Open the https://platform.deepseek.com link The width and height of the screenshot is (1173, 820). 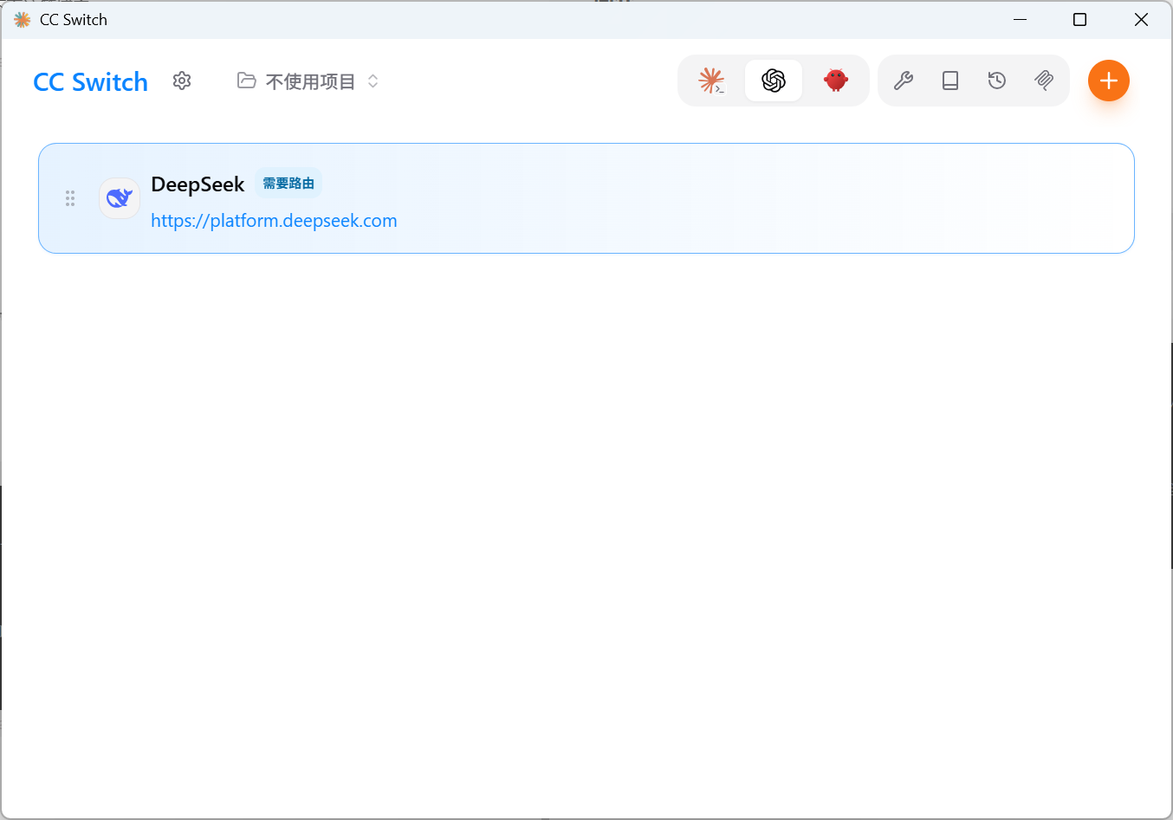274,221
